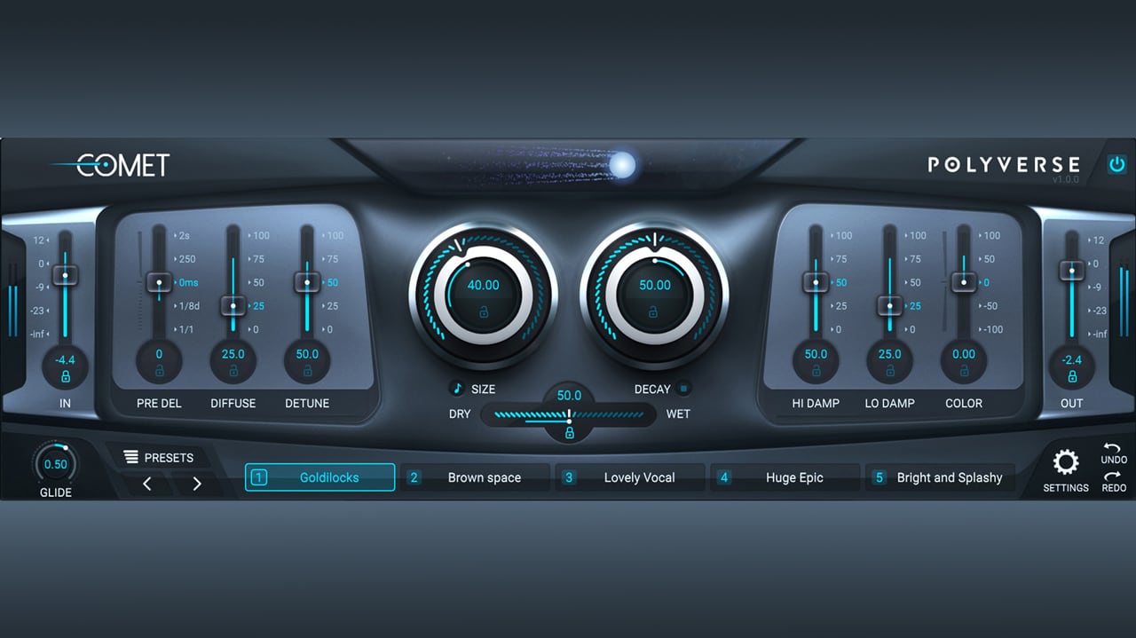Toggle the Detune lock icon
1136x638 pixels.
307,371
